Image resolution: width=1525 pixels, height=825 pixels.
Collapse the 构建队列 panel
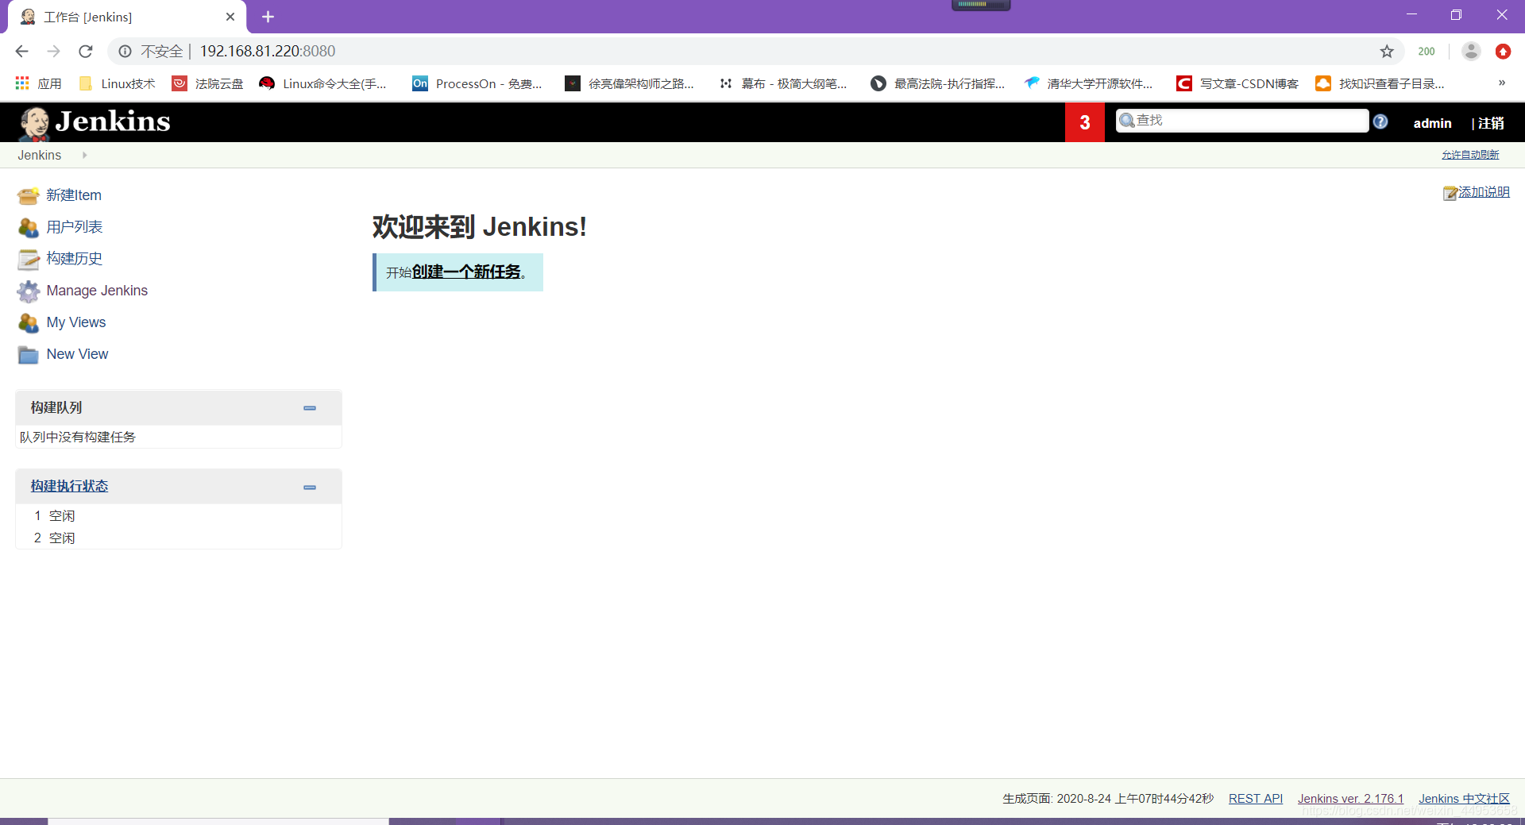(309, 407)
